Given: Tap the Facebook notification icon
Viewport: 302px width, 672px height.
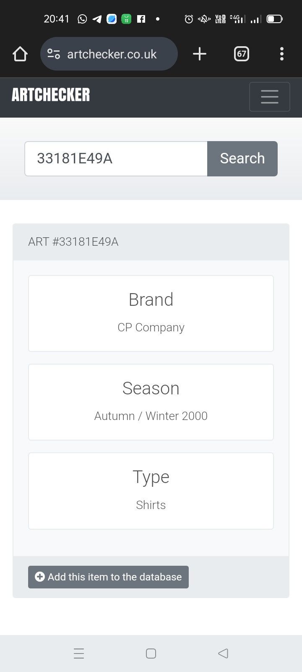Looking at the screenshot, I should coord(141,19).
